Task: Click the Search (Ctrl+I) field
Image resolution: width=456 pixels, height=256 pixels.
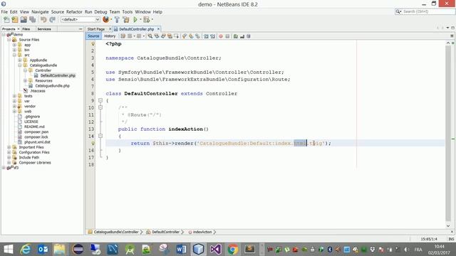Action: click(425, 11)
